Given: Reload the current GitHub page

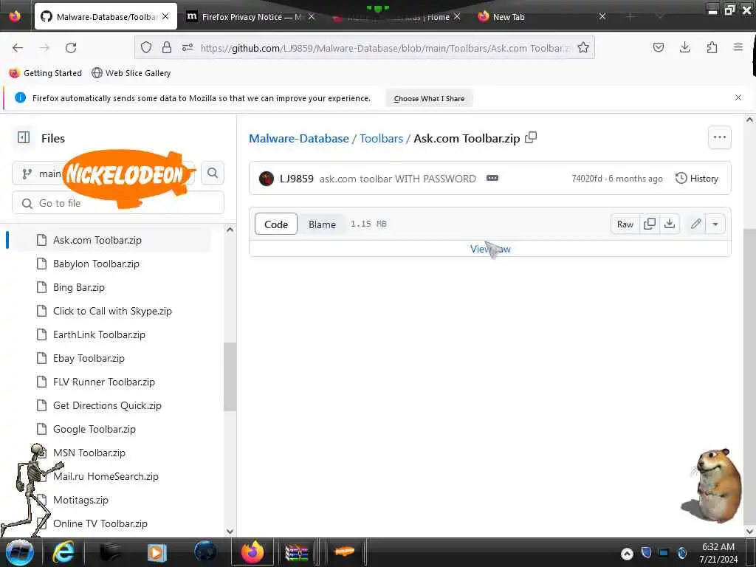Looking at the screenshot, I should click(x=71, y=48).
